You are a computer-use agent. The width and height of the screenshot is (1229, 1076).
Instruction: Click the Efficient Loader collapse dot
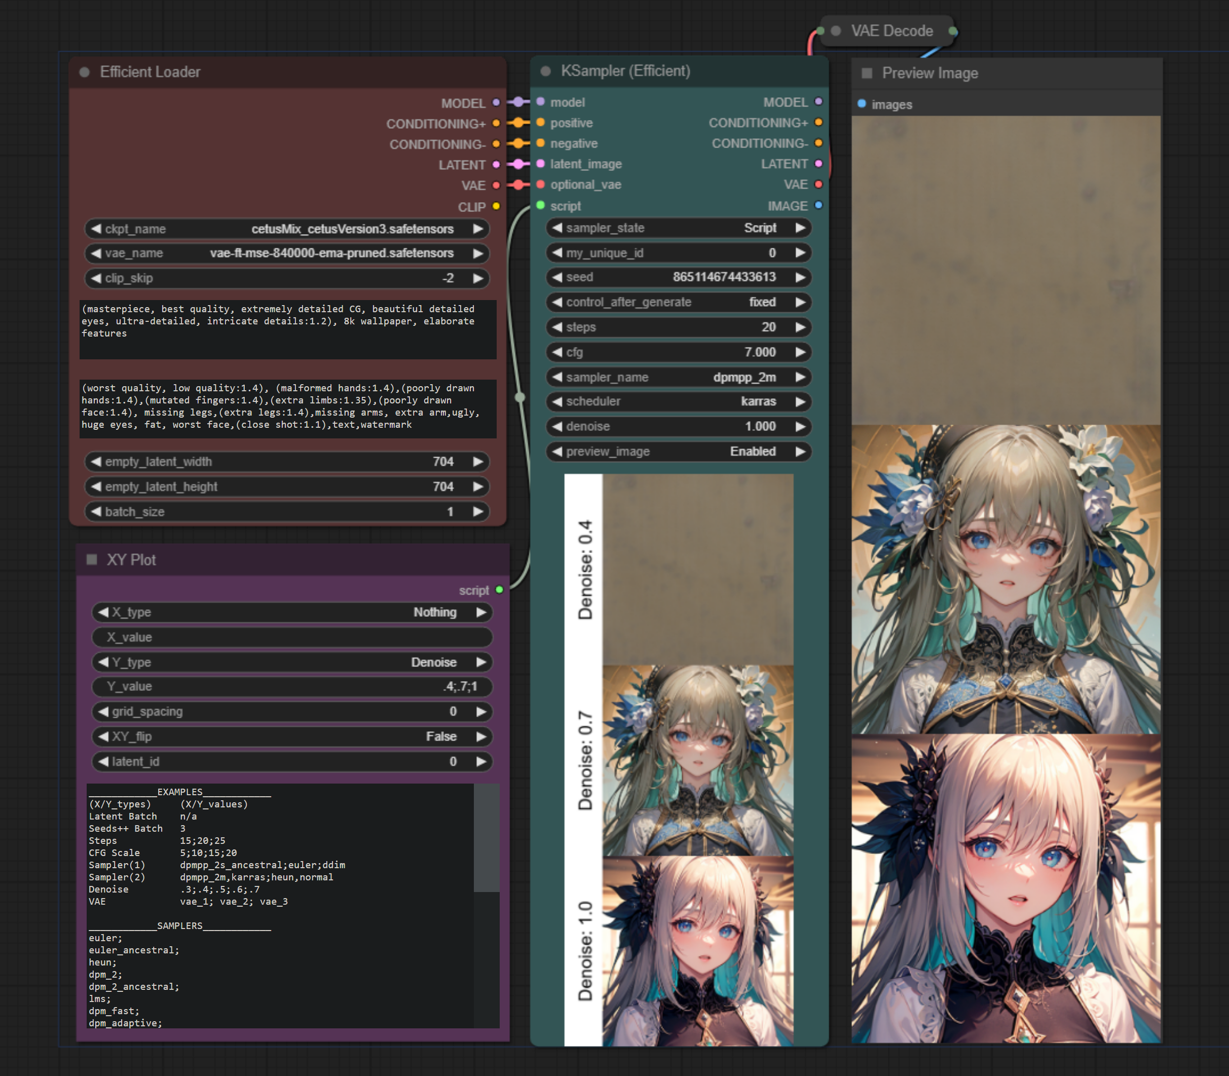pos(85,72)
